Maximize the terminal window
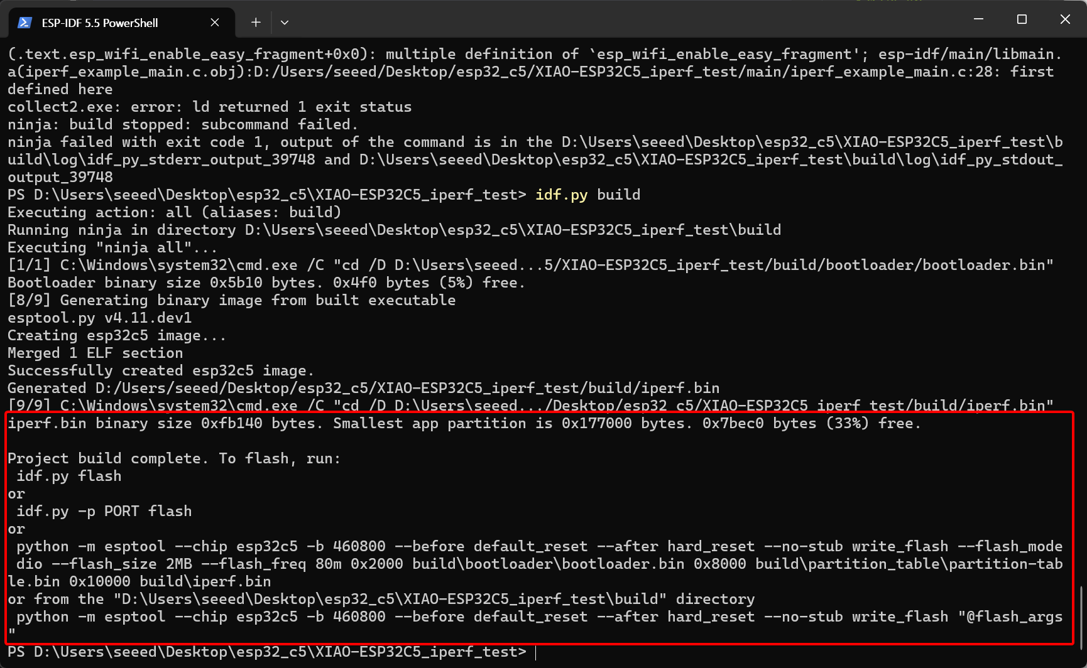The height and width of the screenshot is (668, 1087). click(1022, 19)
